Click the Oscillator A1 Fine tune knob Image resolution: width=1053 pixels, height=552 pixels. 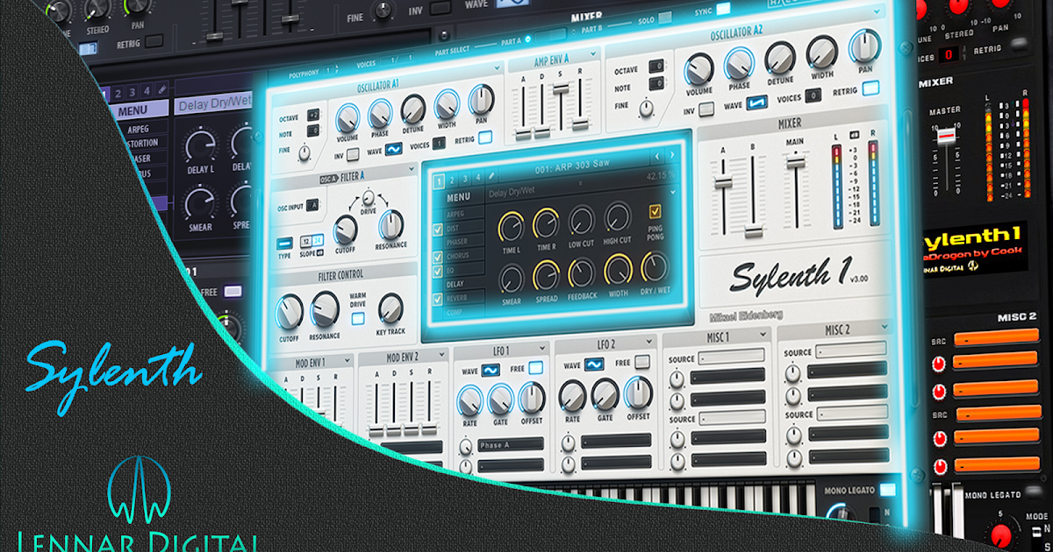304,153
